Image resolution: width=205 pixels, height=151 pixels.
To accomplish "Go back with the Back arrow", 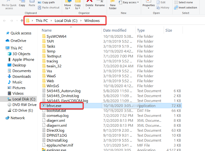I will coord(5,21).
